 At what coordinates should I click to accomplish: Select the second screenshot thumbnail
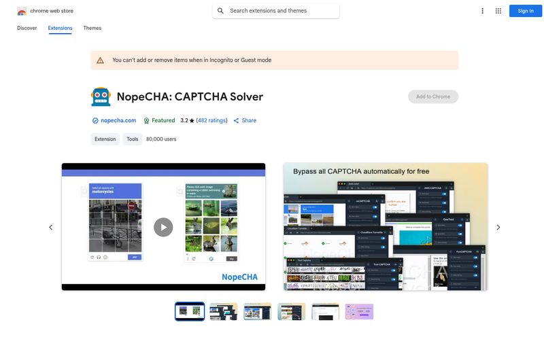point(224,311)
